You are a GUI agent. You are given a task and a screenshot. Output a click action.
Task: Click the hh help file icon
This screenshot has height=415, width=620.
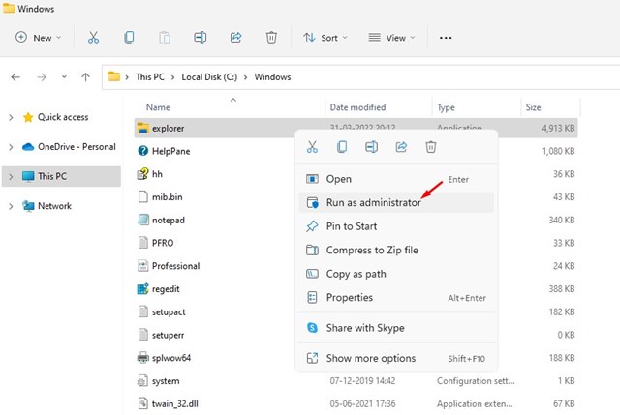click(142, 174)
